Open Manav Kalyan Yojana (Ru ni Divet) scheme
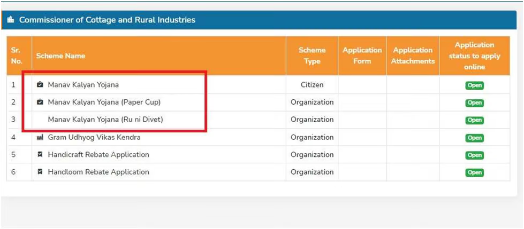Image resolution: width=524 pixels, height=229 pixels. [105, 120]
